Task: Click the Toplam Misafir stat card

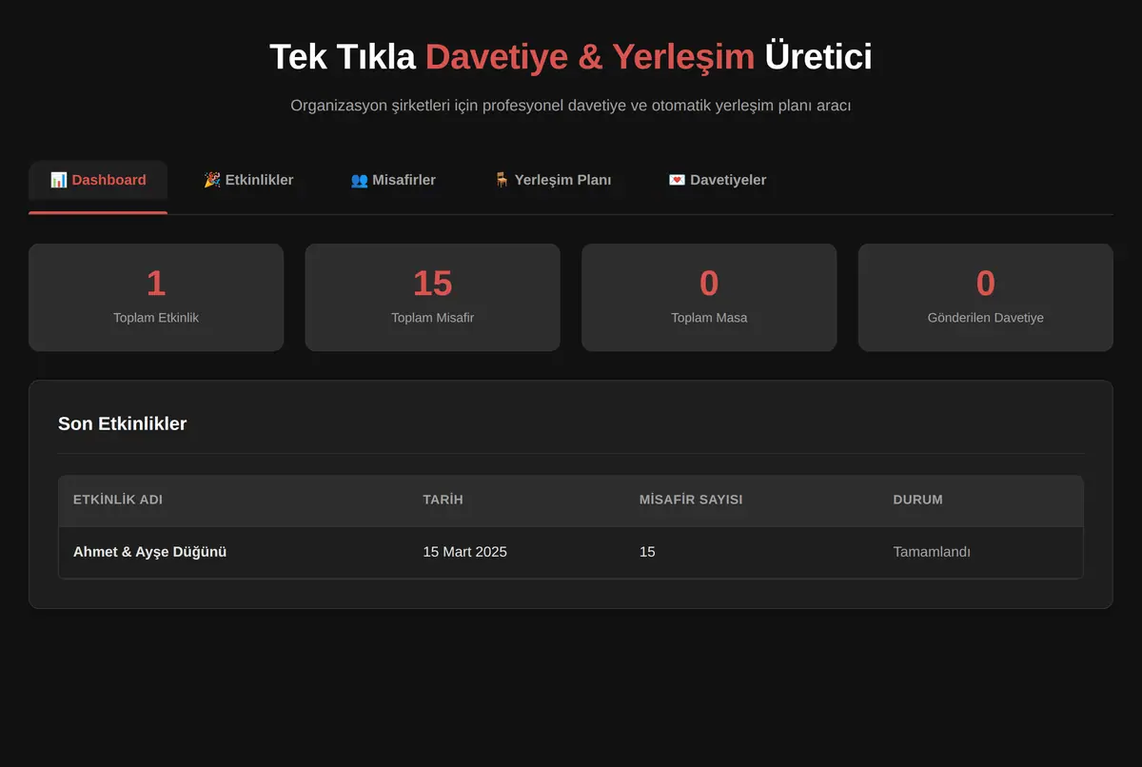Action: (x=433, y=297)
